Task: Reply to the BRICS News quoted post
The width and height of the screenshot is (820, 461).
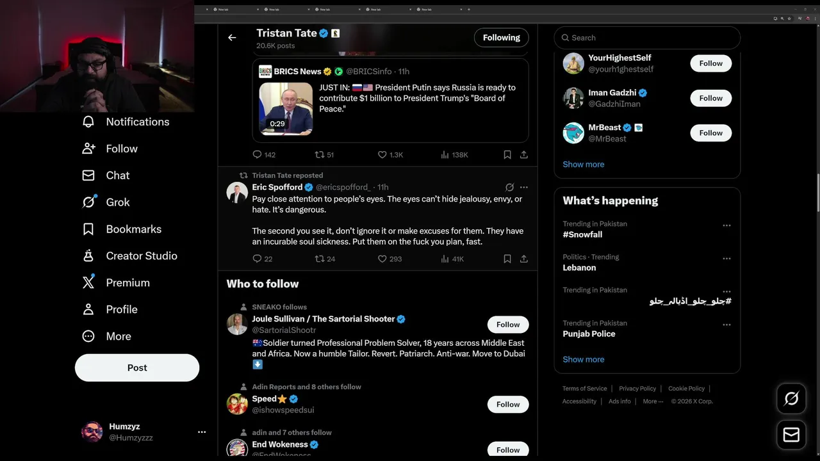Action: [x=264, y=155]
